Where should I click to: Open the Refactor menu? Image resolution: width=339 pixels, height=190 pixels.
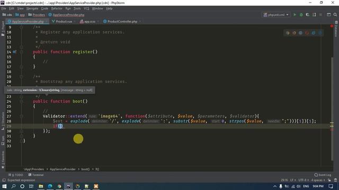(57, 8)
